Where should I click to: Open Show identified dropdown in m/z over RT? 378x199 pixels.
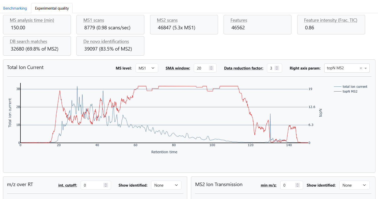coord(166,185)
